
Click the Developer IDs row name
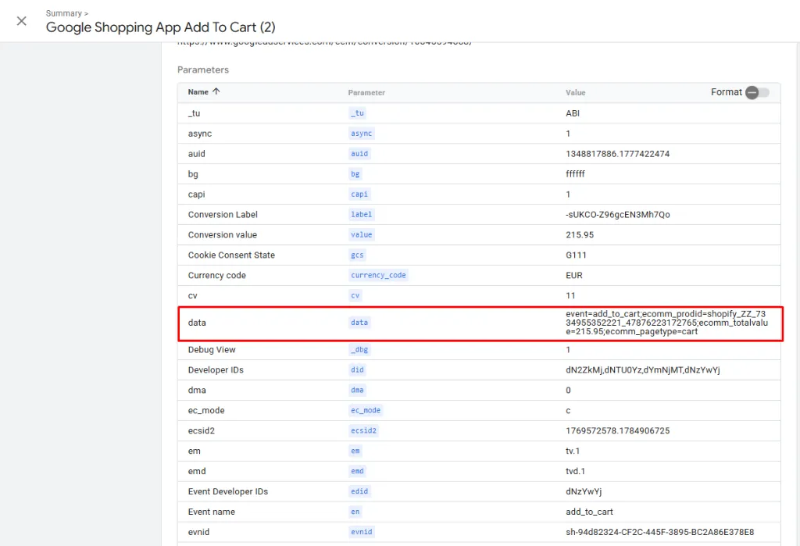[216, 370]
